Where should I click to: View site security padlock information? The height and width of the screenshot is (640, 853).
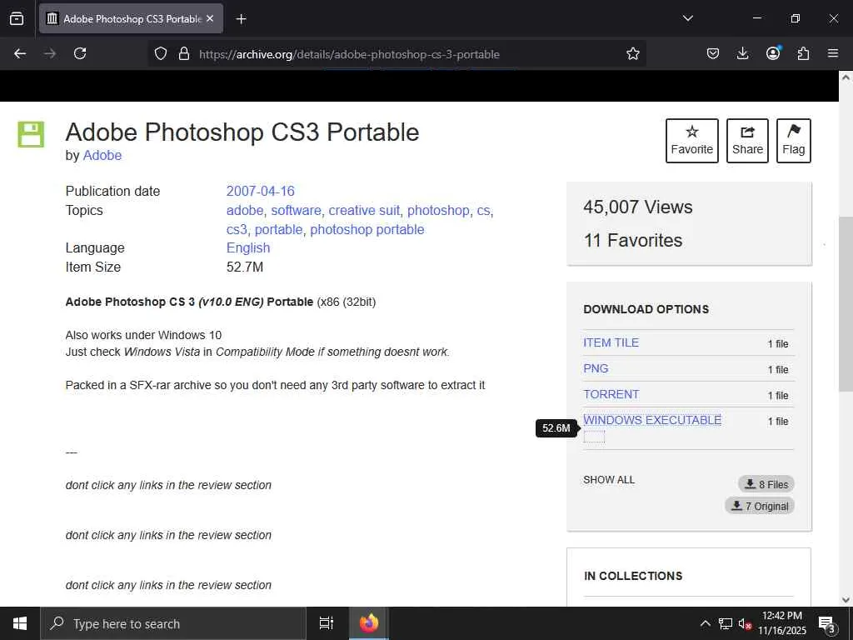tap(184, 54)
